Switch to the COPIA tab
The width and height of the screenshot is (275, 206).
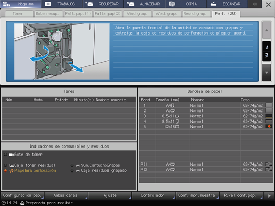click(x=186, y=4)
